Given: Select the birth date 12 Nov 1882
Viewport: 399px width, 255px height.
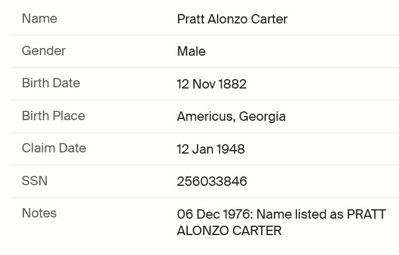Looking at the screenshot, I should click(212, 84).
